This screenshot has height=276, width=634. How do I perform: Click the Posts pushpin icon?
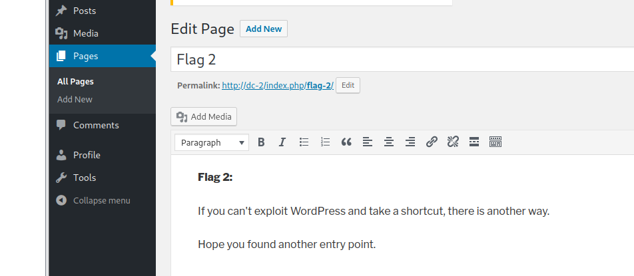tap(61, 11)
